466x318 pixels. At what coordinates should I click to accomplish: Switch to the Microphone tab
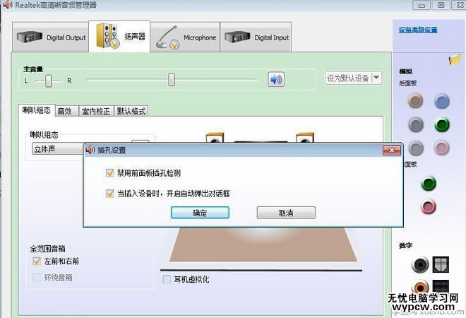pyautogui.click(x=185, y=37)
